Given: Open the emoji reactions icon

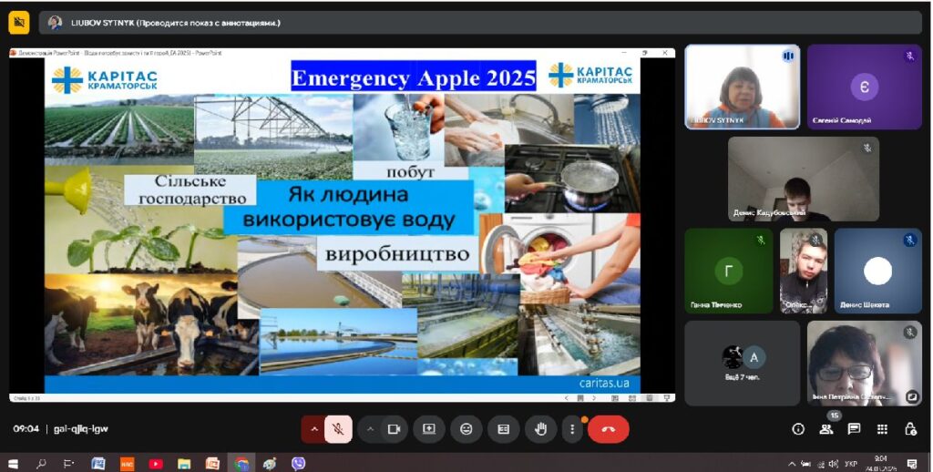Looking at the screenshot, I should pyautogui.click(x=466, y=429).
